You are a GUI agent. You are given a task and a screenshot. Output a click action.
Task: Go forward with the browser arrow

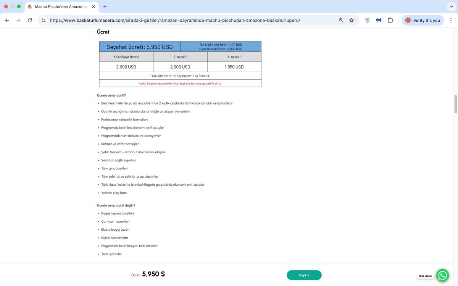18,20
